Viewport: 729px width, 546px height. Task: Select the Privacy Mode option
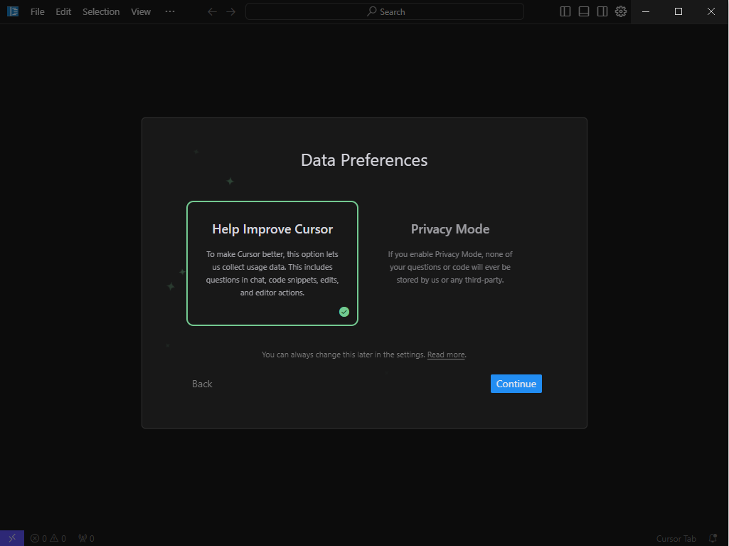point(449,263)
